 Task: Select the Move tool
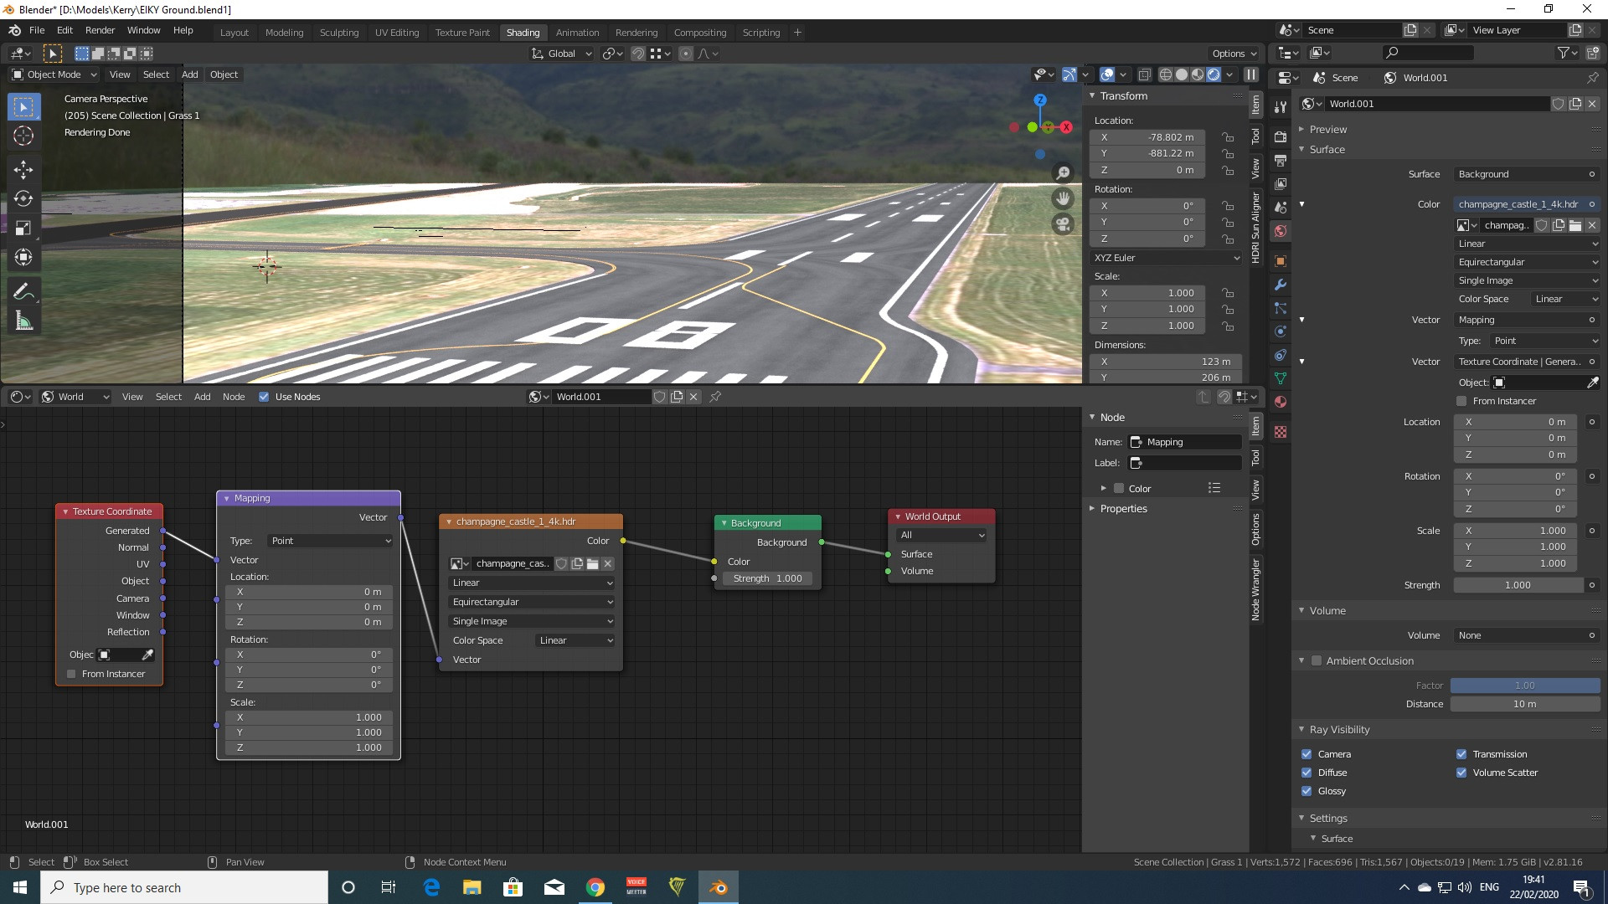point(23,170)
